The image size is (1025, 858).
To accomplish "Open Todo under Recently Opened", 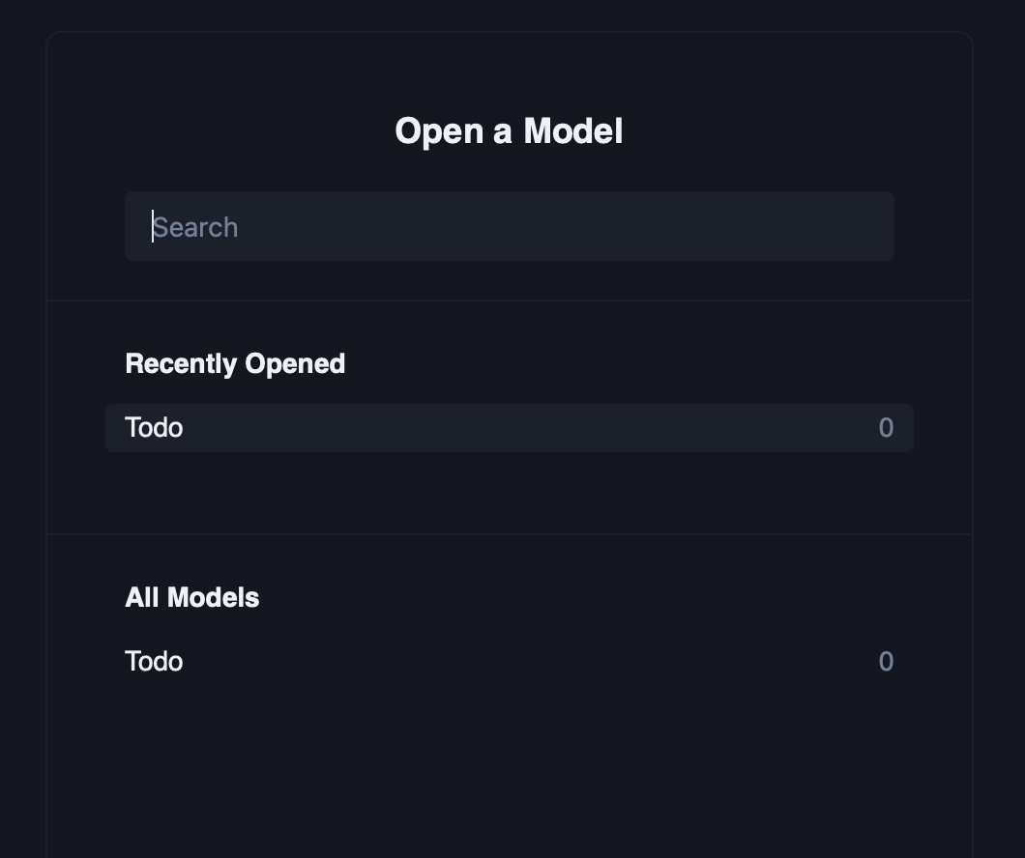I will pyautogui.click(x=509, y=428).
